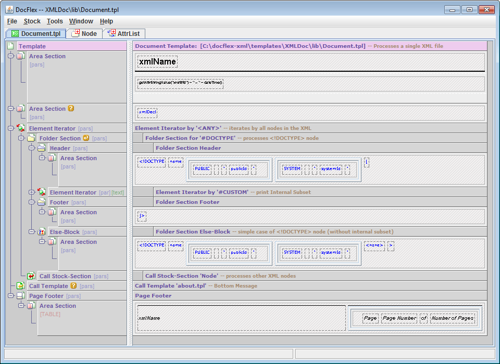Open the Tools menu
The height and width of the screenshot is (364, 500).
[55, 21]
